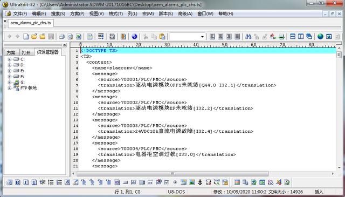The image size is (345, 197).
Task: Click the Center paragraph icon
Action: [220, 36]
